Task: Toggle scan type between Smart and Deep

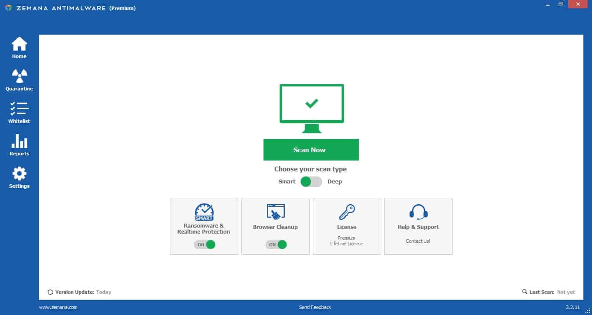Action: 311,182
